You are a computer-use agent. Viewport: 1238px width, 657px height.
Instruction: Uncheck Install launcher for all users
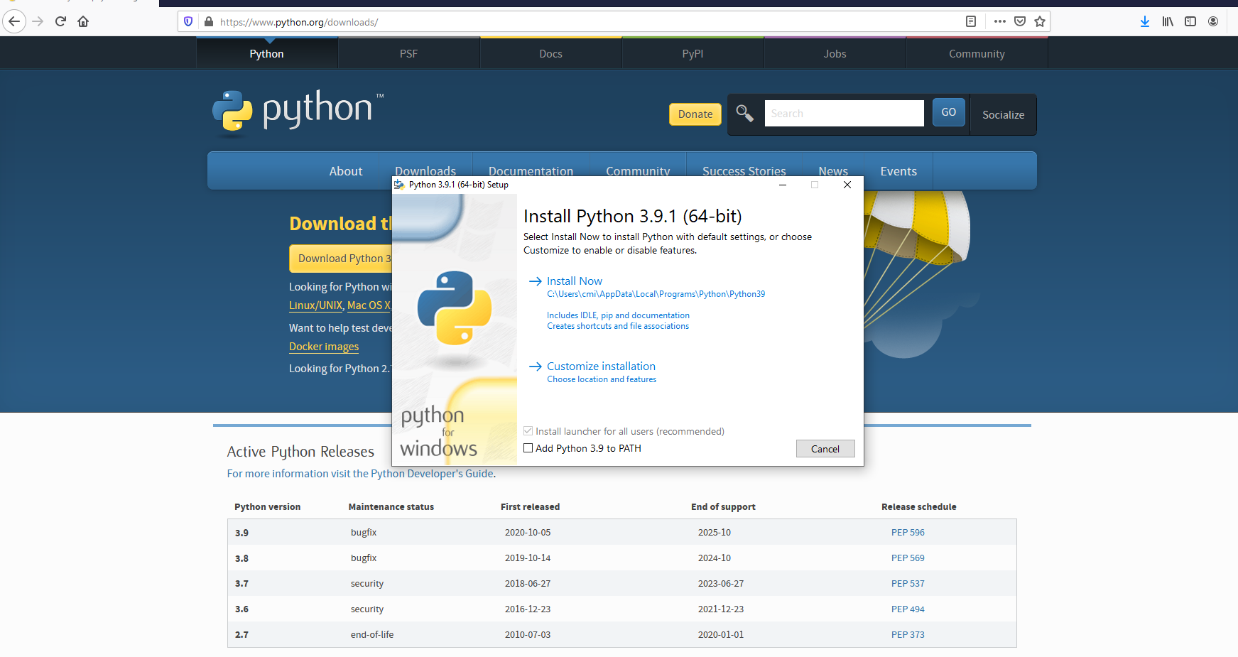528,431
